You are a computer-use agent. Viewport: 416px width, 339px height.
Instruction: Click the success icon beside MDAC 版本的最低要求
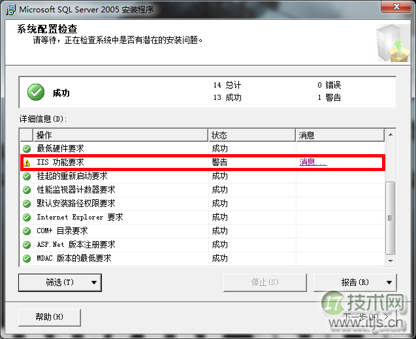point(27,259)
